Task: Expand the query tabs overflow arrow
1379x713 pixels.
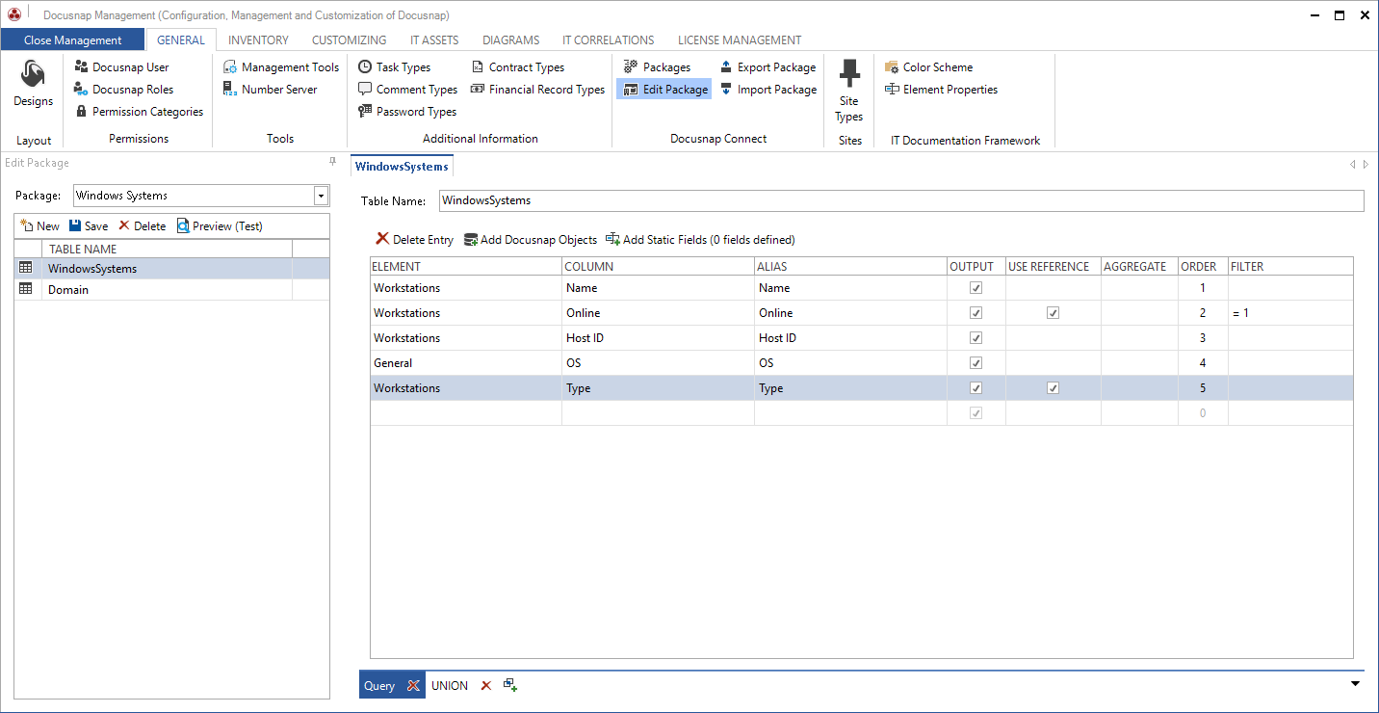Action: point(1355,684)
